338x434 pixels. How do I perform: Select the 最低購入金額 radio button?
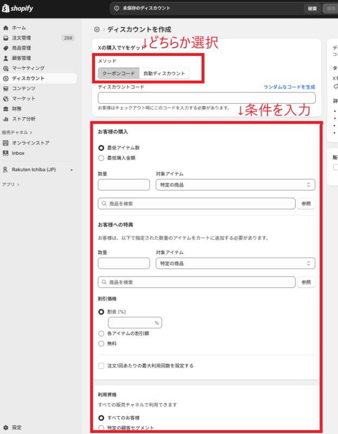click(x=101, y=158)
